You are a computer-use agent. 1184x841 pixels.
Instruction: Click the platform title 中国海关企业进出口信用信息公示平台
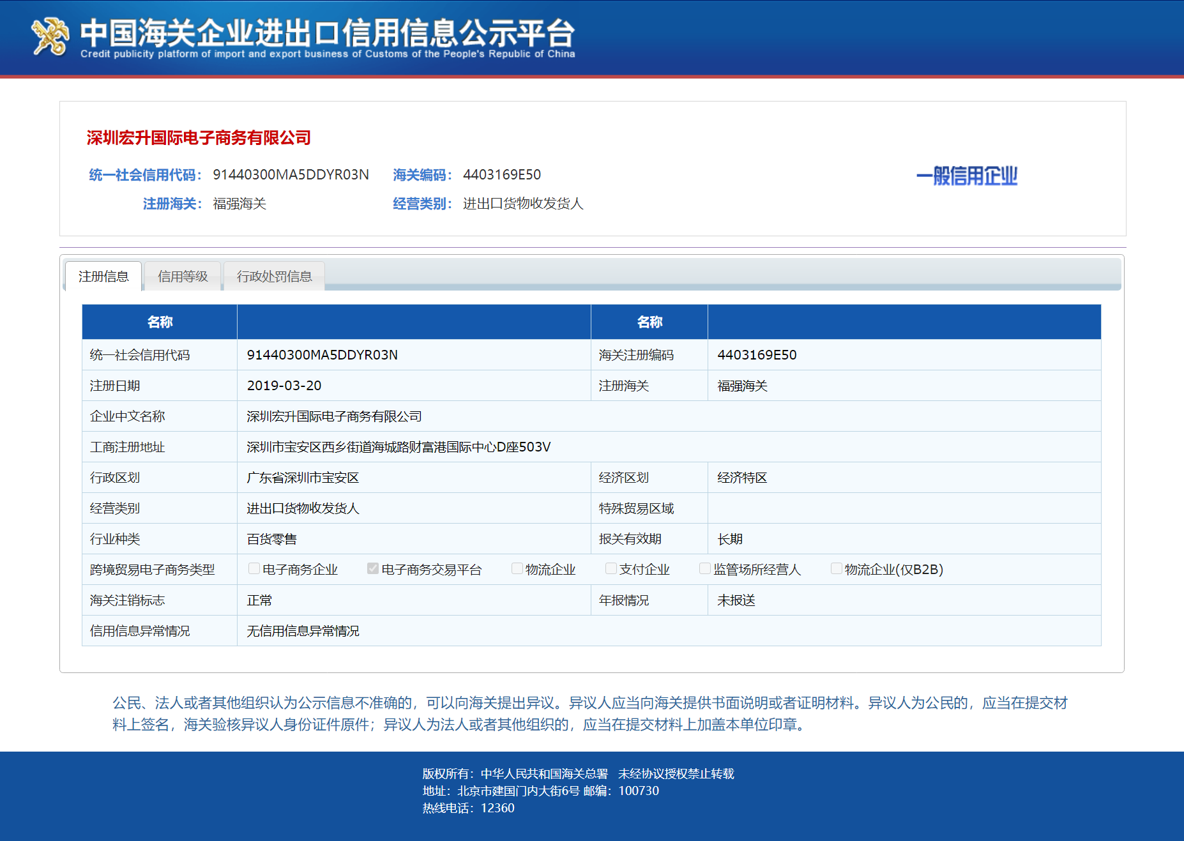tap(328, 33)
